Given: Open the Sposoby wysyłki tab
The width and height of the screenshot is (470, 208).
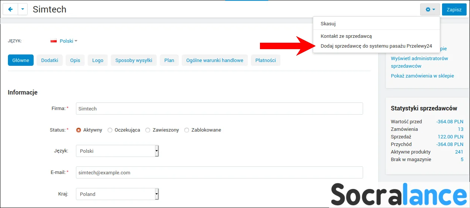Looking at the screenshot, I should point(134,60).
